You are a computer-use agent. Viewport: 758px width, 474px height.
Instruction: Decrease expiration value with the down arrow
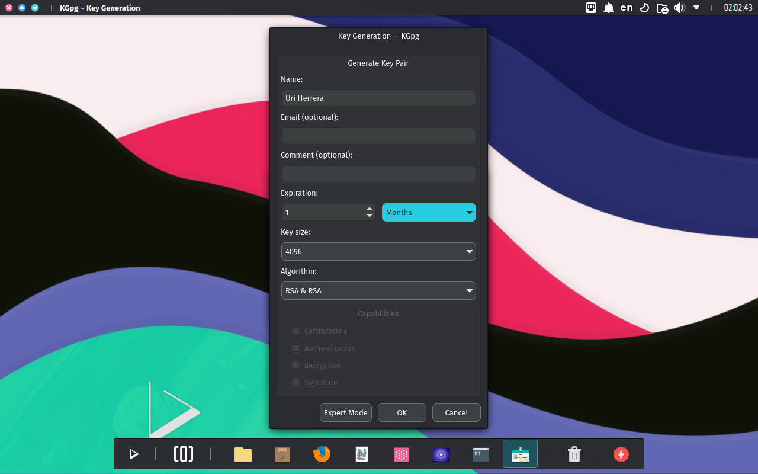(x=370, y=216)
